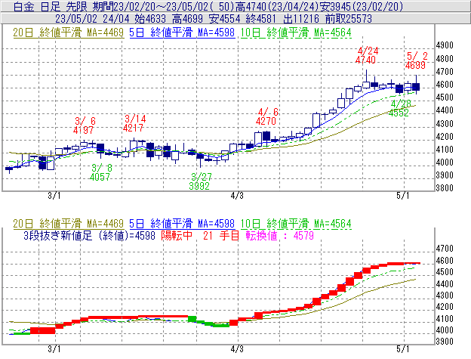
Task: Click the 3900 axis label on lower chart
Action: [445, 342]
